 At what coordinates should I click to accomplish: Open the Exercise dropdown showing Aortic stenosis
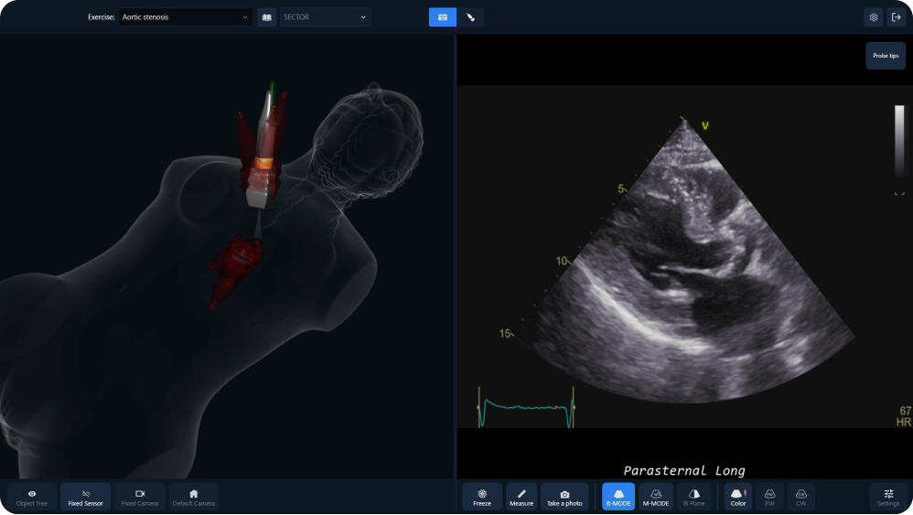point(185,16)
